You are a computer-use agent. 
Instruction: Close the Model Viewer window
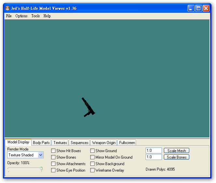click(x=206, y=8)
